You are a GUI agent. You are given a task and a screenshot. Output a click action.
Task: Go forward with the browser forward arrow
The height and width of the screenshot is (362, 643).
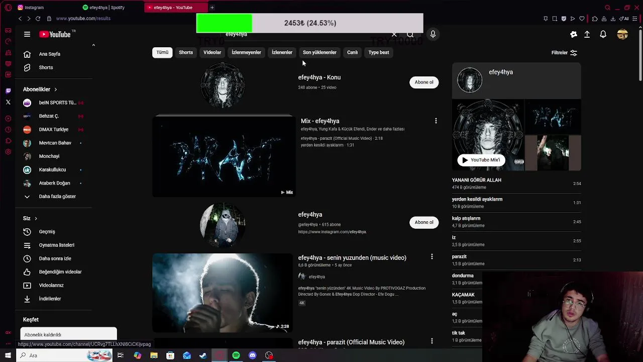click(29, 19)
